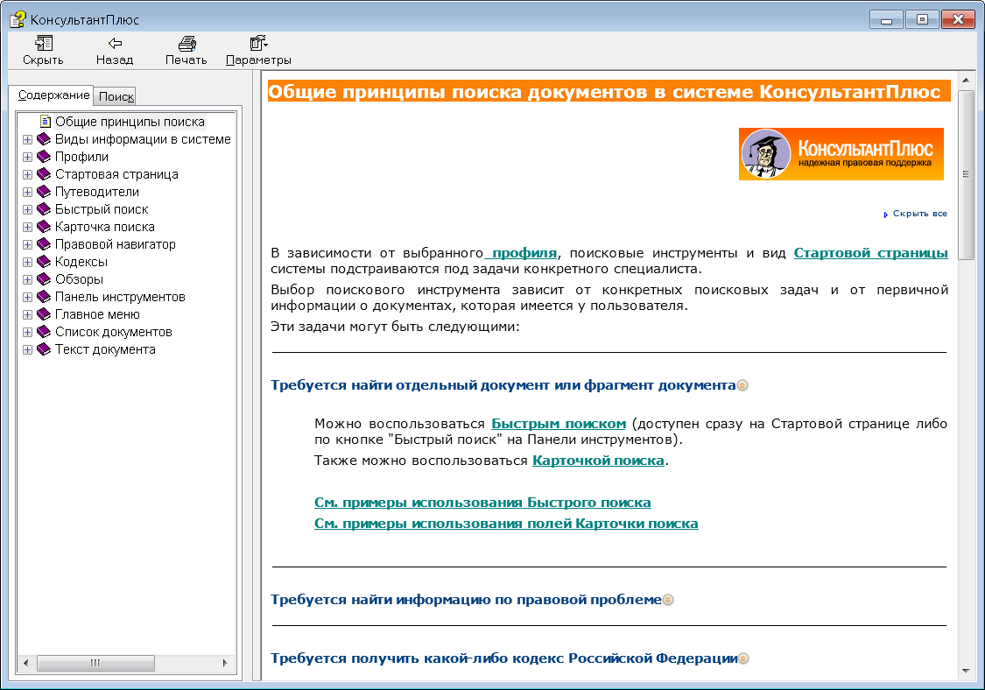Go back with the Назад arrow icon
The image size is (985, 690).
point(115,43)
